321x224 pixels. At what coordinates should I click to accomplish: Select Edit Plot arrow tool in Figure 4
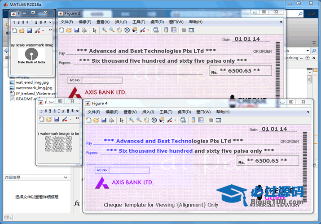(122, 120)
